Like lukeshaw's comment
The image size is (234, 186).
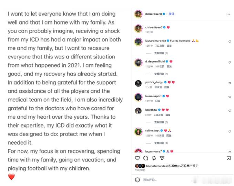pos(230,111)
